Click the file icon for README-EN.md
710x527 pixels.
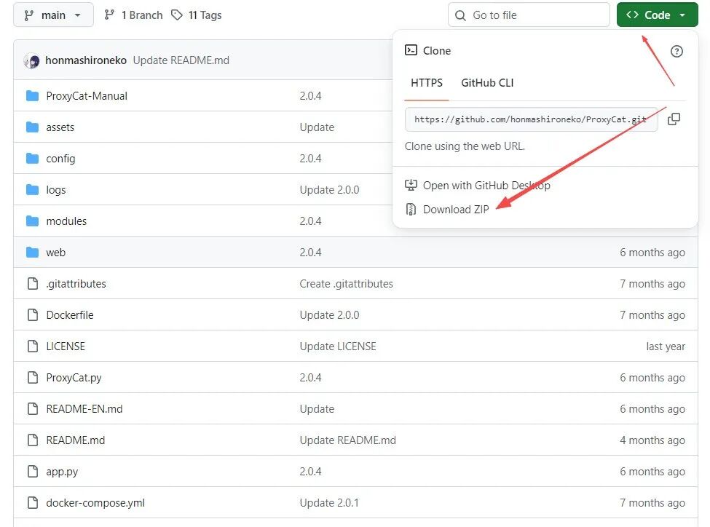[33, 408]
